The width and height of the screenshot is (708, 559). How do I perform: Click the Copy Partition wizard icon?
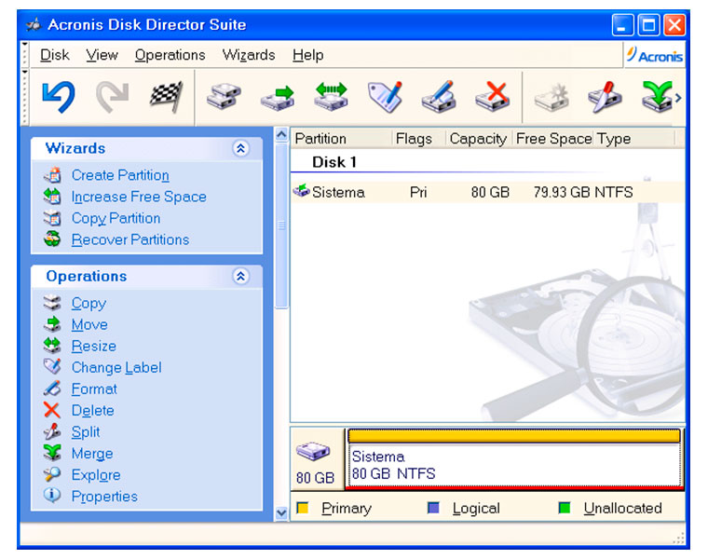click(x=52, y=218)
